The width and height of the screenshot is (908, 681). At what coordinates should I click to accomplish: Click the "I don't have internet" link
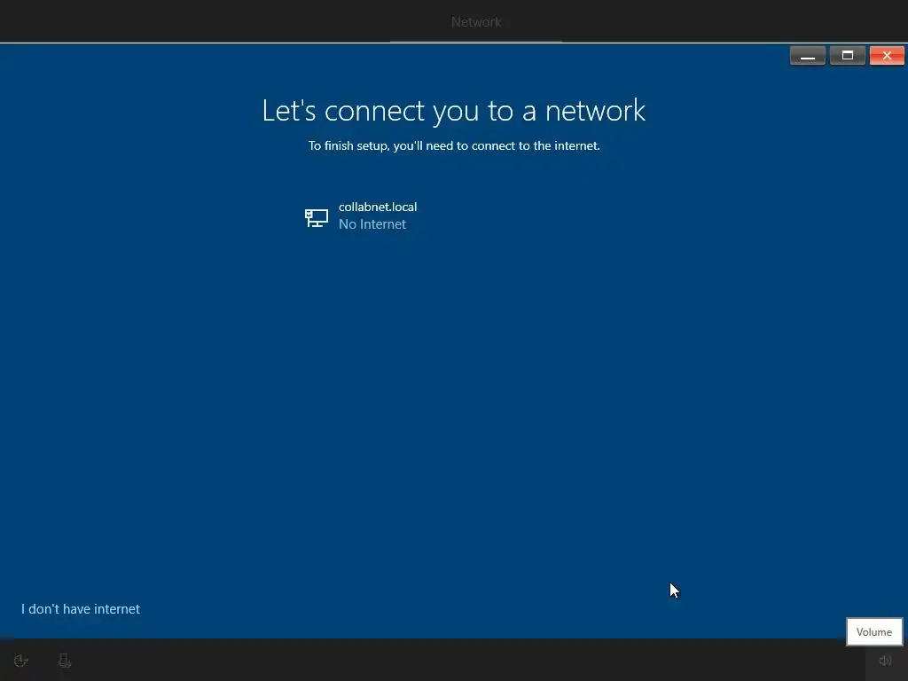point(81,609)
